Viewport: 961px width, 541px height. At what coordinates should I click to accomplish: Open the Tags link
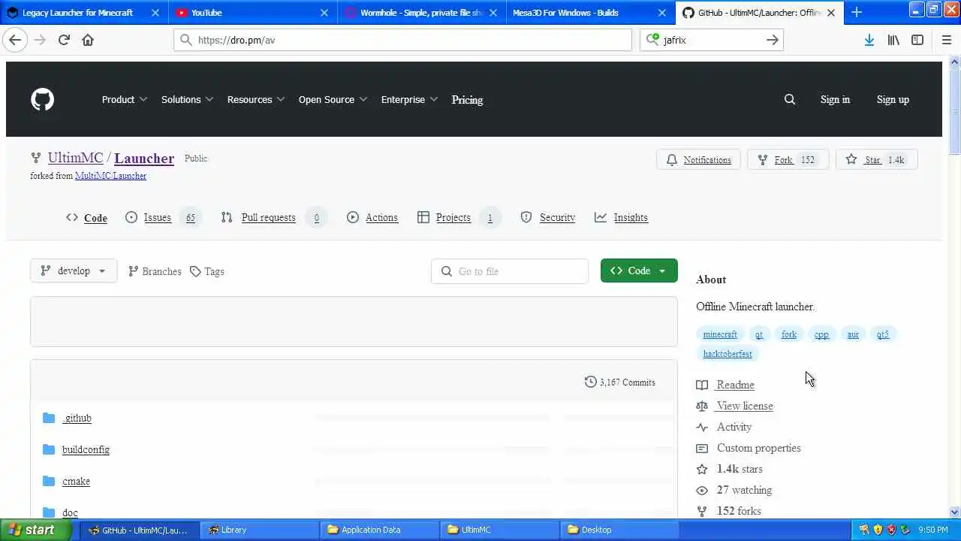click(x=207, y=271)
